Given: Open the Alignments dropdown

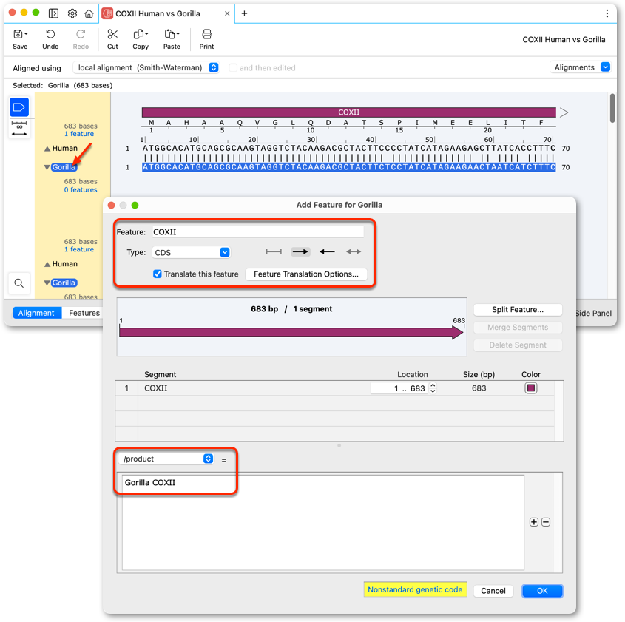Looking at the screenshot, I should pyautogui.click(x=581, y=67).
